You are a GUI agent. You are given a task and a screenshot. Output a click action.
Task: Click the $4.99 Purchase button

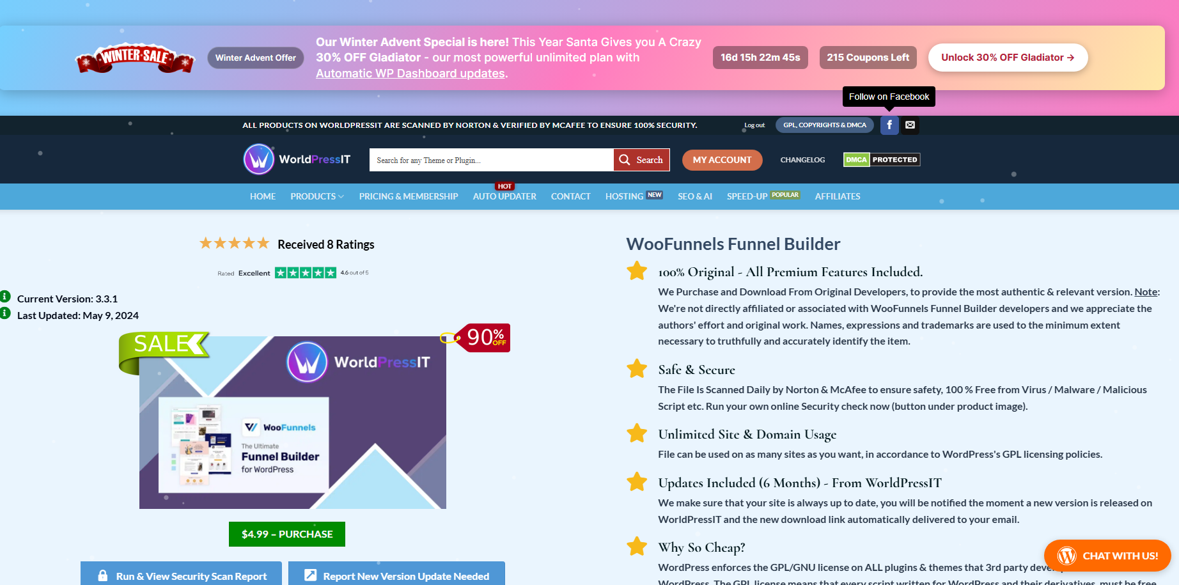[287, 534]
